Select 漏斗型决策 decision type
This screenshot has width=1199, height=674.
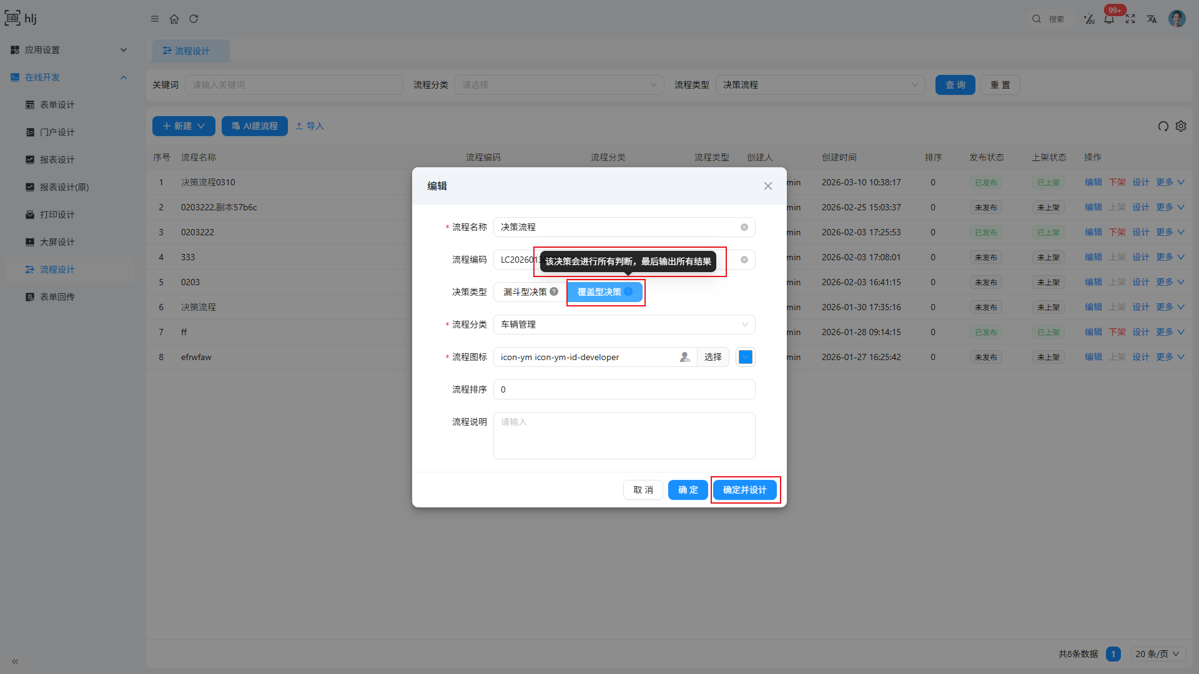pos(525,292)
